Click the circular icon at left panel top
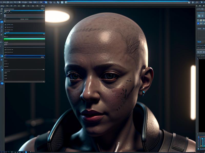205x153 pixels. click(x=5, y=11)
